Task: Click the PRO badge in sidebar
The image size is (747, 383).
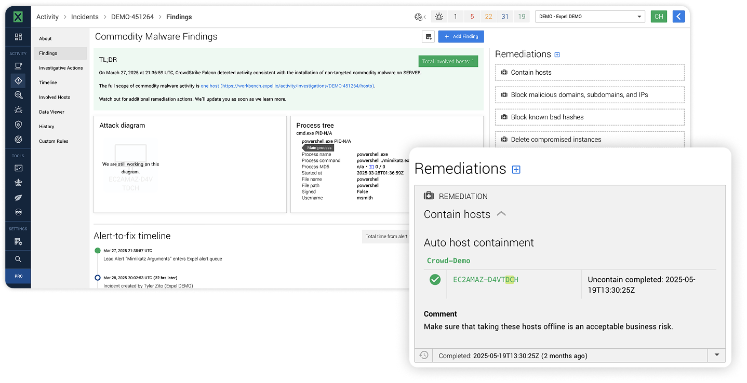Action: tap(18, 276)
